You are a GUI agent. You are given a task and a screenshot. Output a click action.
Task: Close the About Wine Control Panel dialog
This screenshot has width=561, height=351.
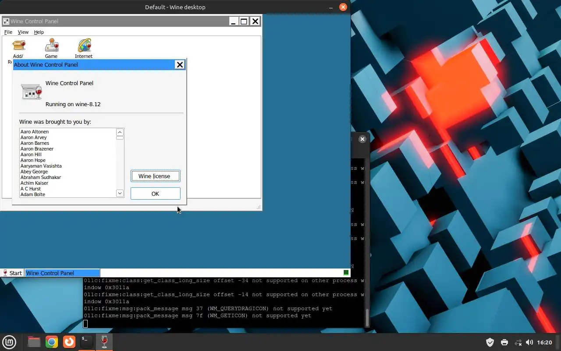click(x=180, y=64)
